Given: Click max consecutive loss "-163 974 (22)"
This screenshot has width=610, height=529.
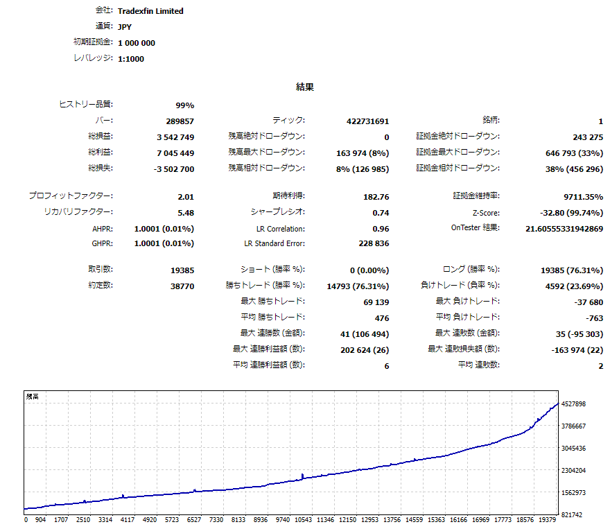Looking at the screenshot, I should (x=577, y=350).
